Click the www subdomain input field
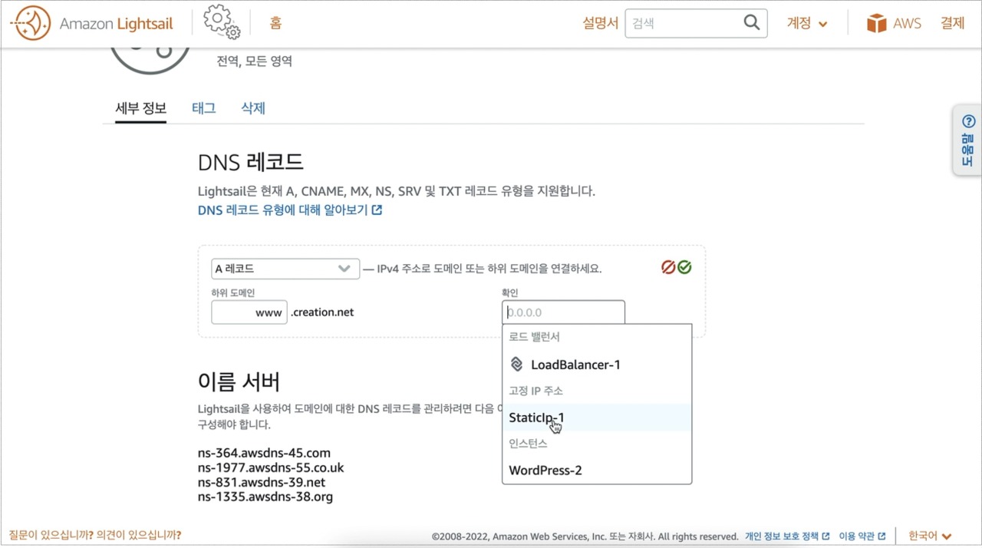This screenshot has width=982, height=548. coord(249,312)
